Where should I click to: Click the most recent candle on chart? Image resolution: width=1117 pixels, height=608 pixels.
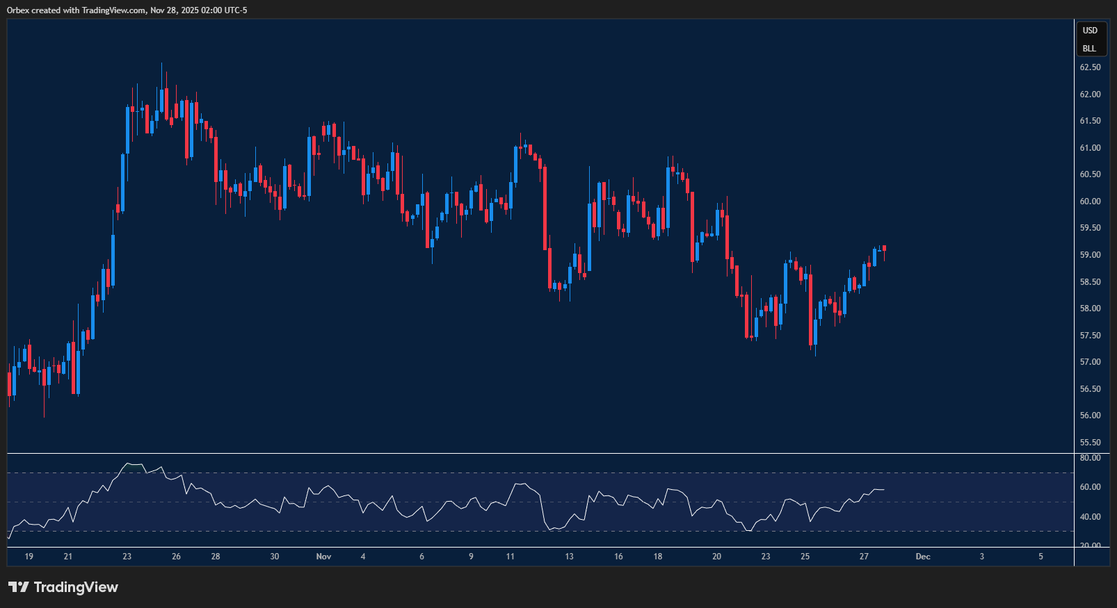pos(884,249)
